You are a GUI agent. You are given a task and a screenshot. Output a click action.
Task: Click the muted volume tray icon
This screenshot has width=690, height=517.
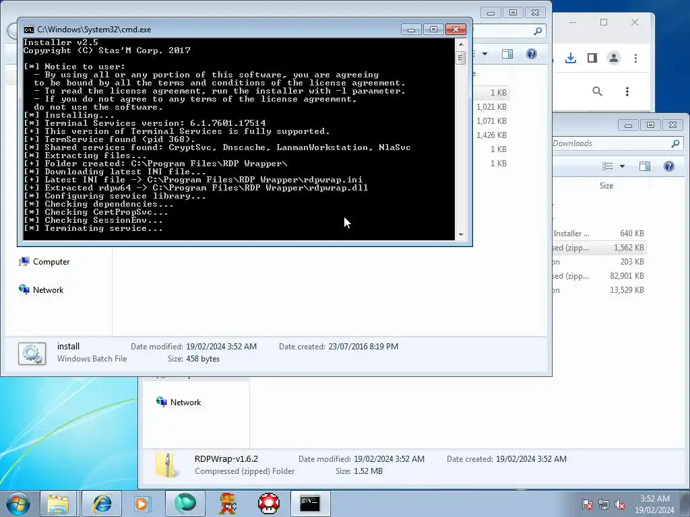620,505
